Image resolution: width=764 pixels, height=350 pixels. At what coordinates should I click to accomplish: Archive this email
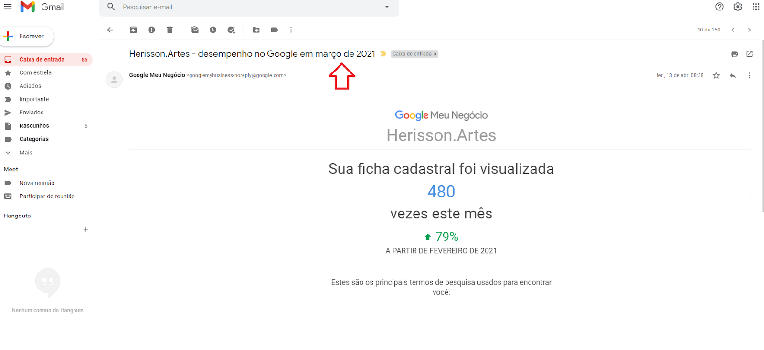click(133, 30)
